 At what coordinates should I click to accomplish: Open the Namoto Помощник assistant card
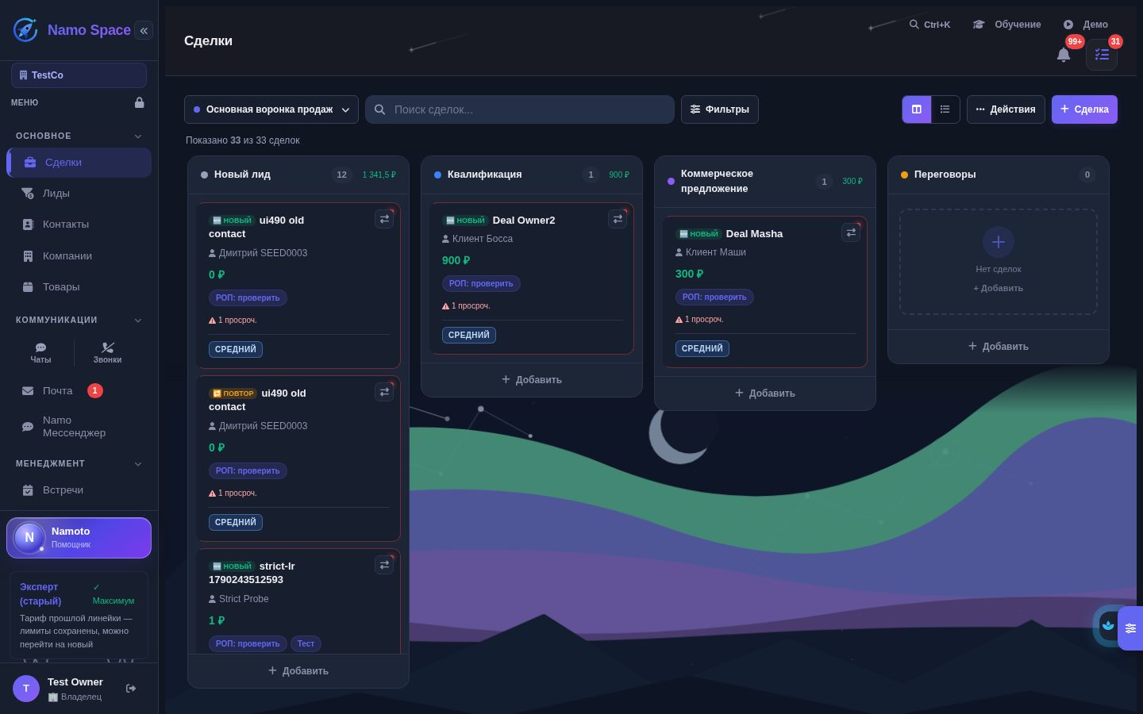click(79, 538)
